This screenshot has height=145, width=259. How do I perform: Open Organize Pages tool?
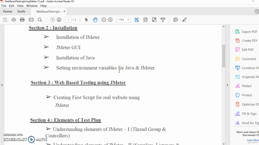point(247,77)
